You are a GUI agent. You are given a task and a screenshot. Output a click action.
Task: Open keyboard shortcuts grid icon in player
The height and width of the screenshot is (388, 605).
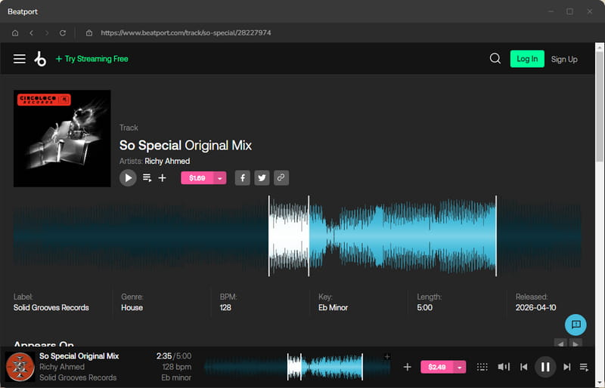coord(482,367)
